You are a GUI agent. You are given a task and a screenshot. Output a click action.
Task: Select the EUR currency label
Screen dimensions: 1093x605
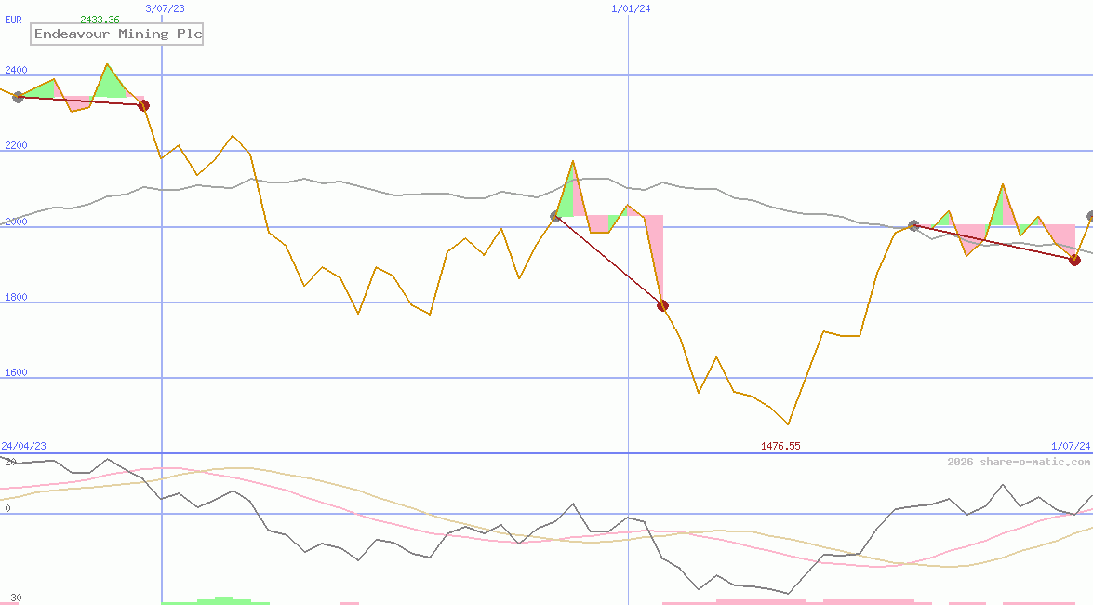point(11,20)
